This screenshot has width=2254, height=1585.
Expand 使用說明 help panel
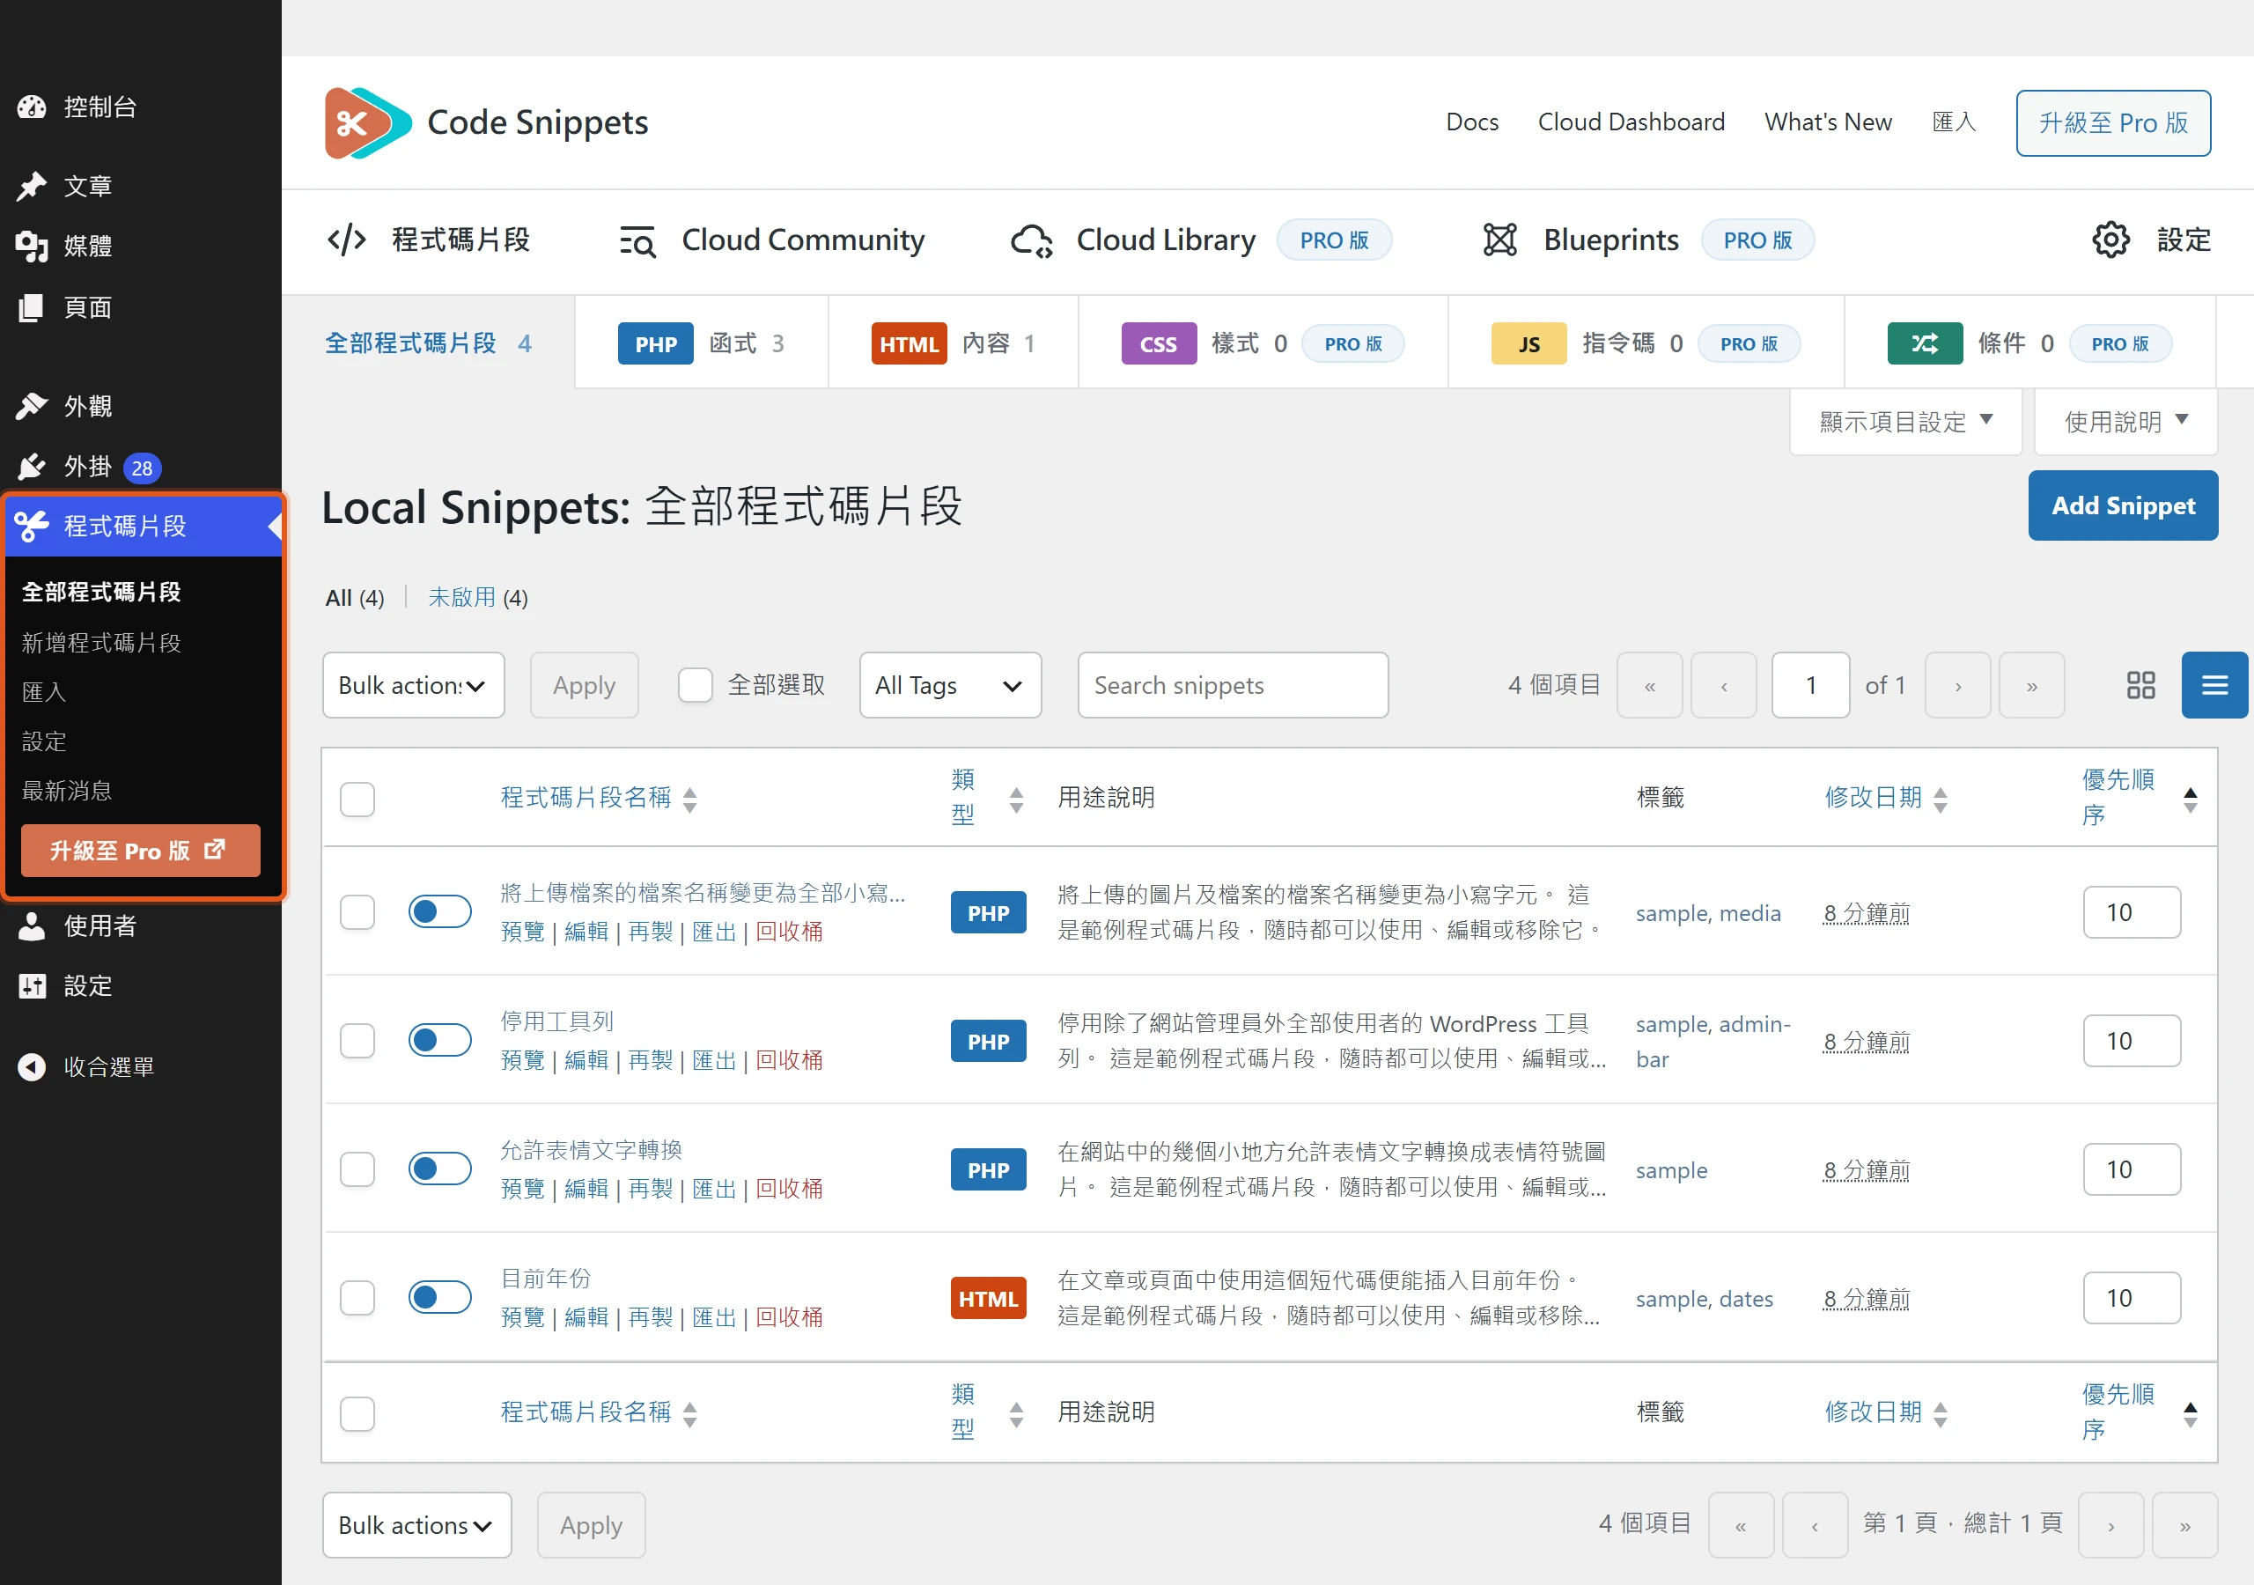[x=2125, y=421]
